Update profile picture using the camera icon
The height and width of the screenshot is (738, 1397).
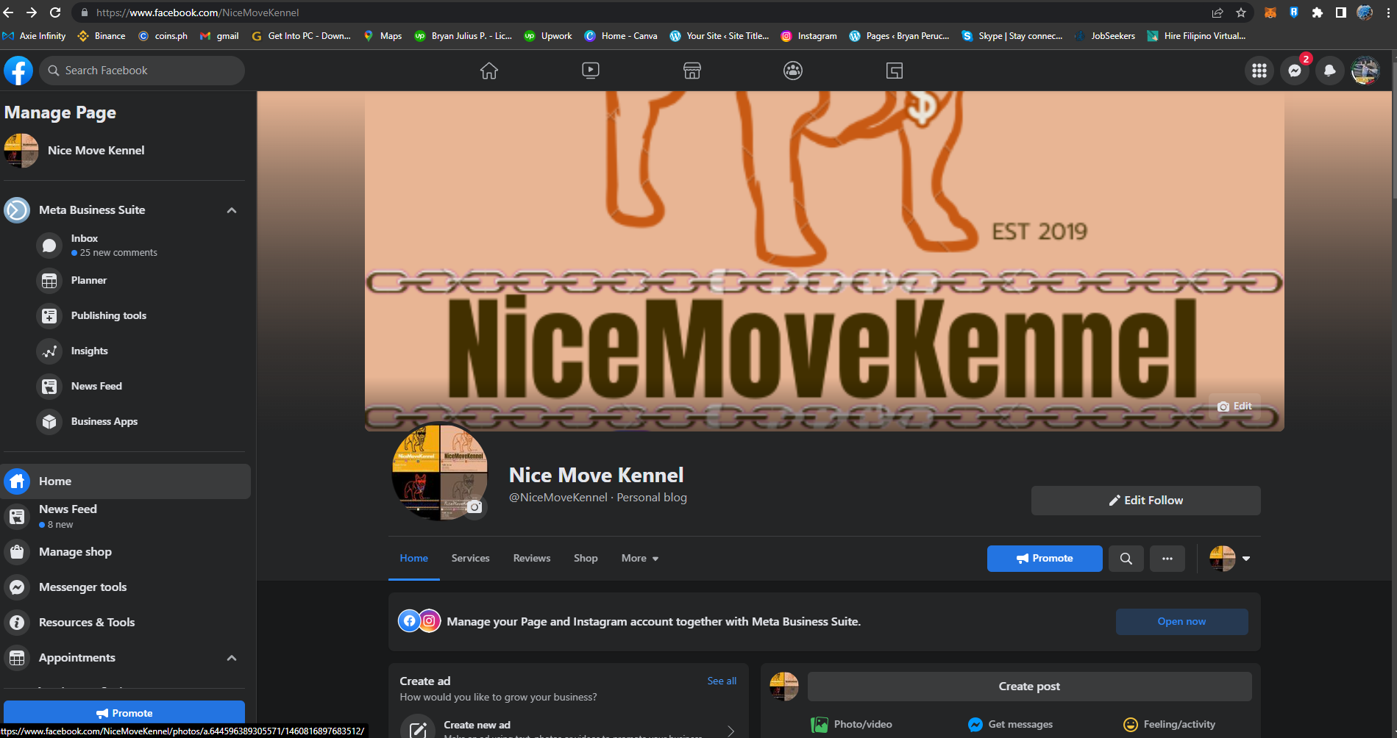pos(474,507)
